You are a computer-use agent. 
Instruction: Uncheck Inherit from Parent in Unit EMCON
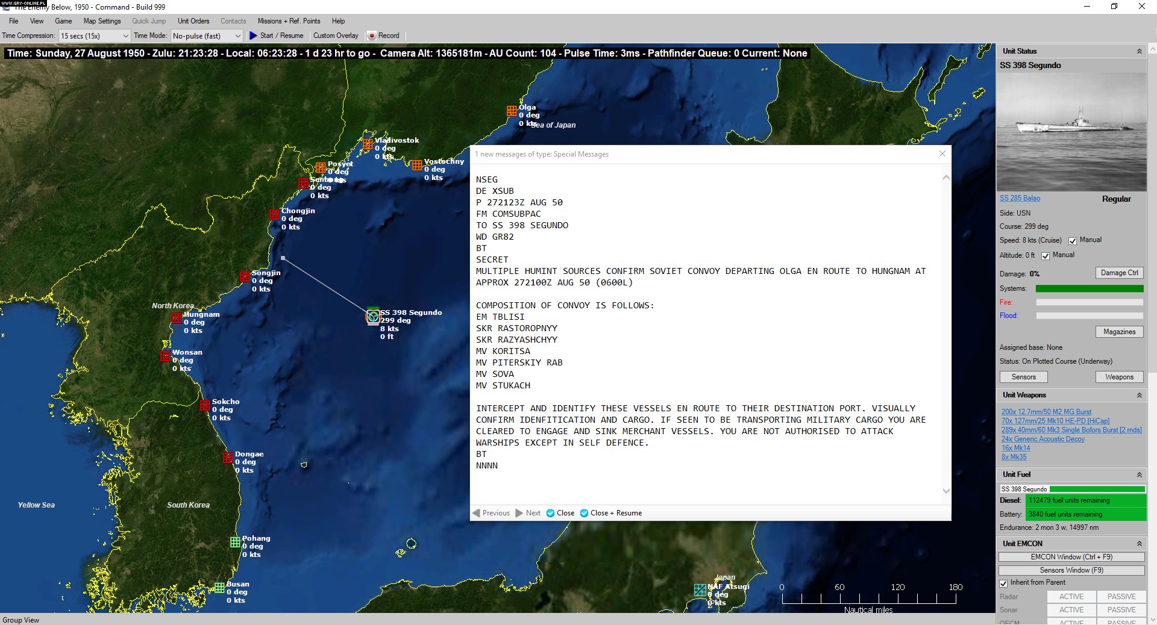pyautogui.click(x=1003, y=583)
